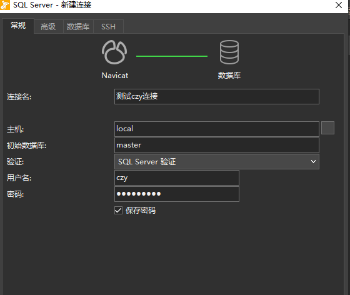Image resolution: width=350 pixels, height=295 pixels.
Task: Open the 数据库 tab
Action: point(78,27)
